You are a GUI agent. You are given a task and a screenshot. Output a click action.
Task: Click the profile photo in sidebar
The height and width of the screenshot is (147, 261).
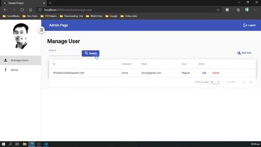tap(21, 36)
